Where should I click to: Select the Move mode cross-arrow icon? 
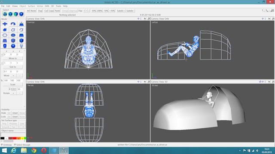pyautogui.click(x=5, y=24)
